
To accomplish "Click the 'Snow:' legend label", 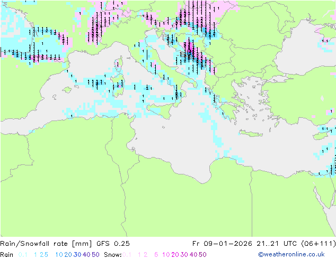I will (113, 255).
